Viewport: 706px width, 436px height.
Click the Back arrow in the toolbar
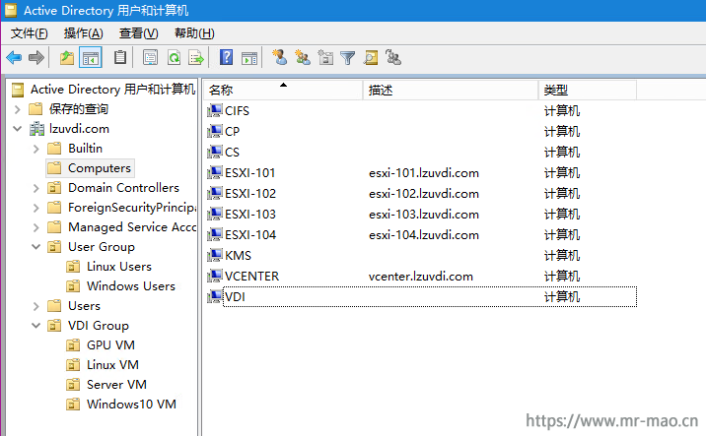point(14,57)
